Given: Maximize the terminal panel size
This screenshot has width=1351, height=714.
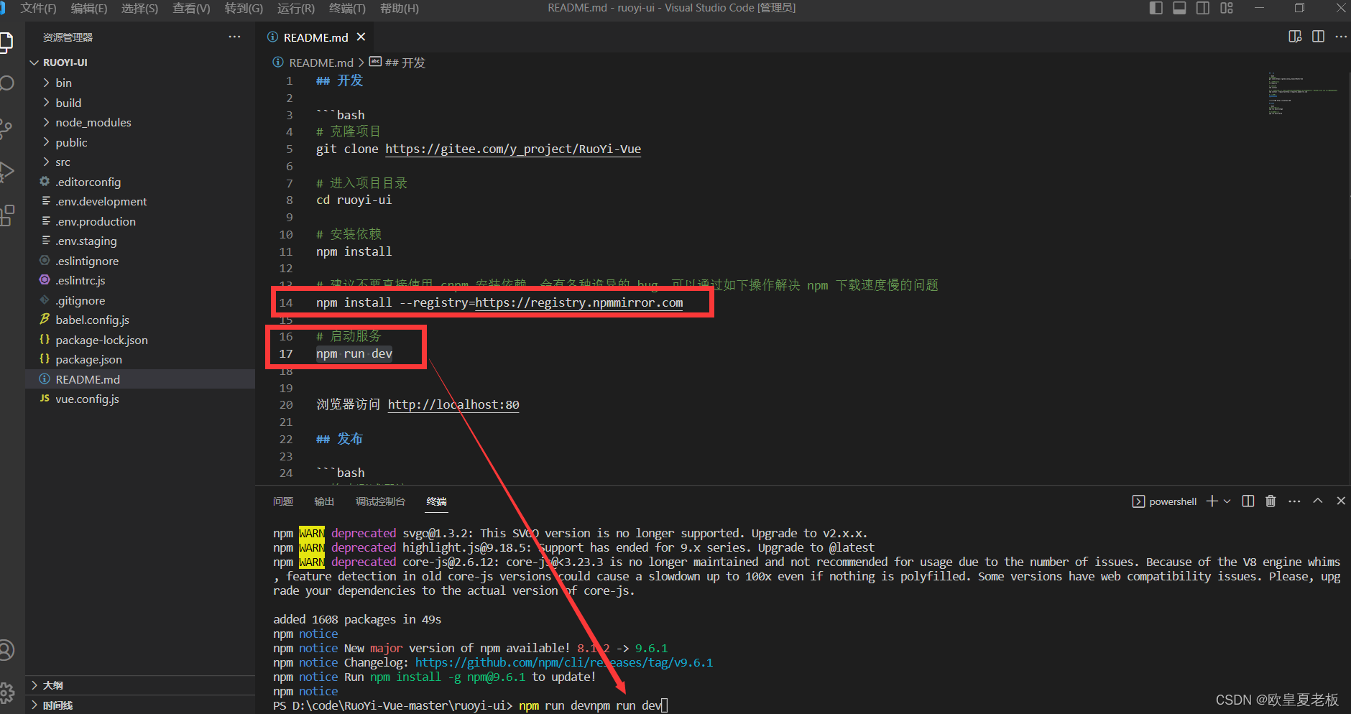Looking at the screenshot, I should (x=1318, y=501).
